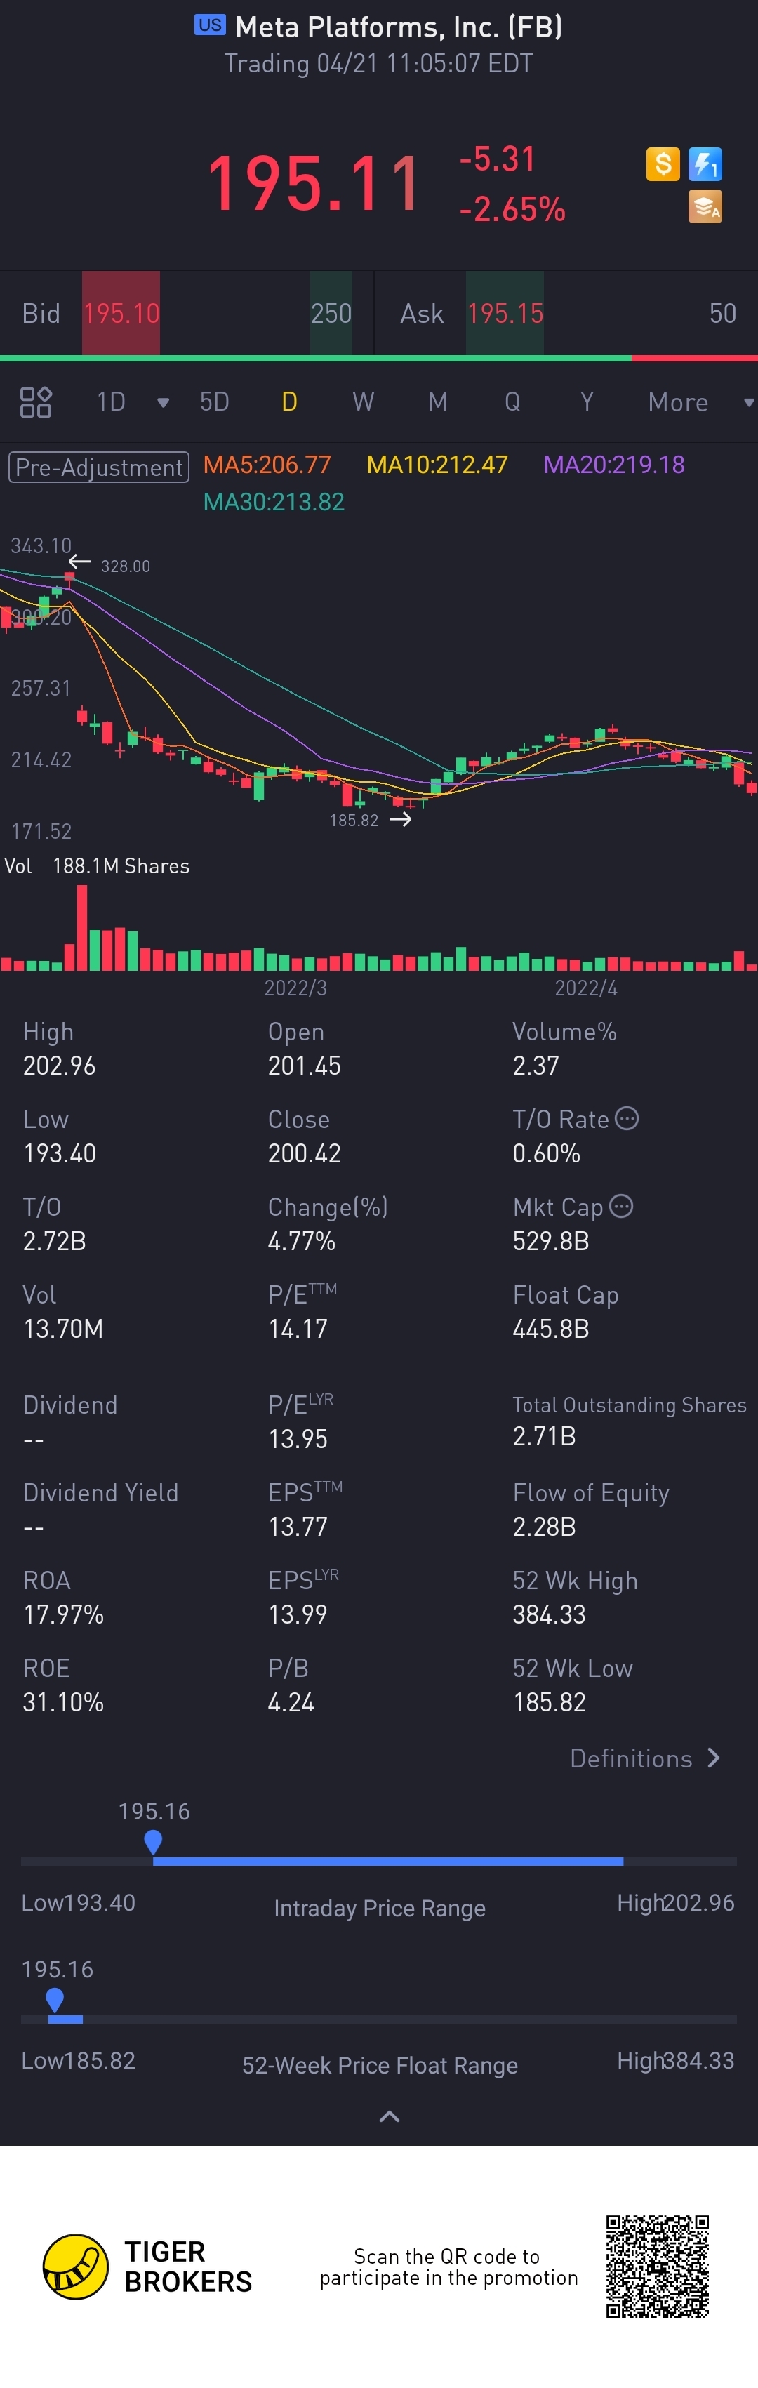758x2388 pixels.
Task: Tap the Bid price 195.10
Action: click(x=121, y=313)
